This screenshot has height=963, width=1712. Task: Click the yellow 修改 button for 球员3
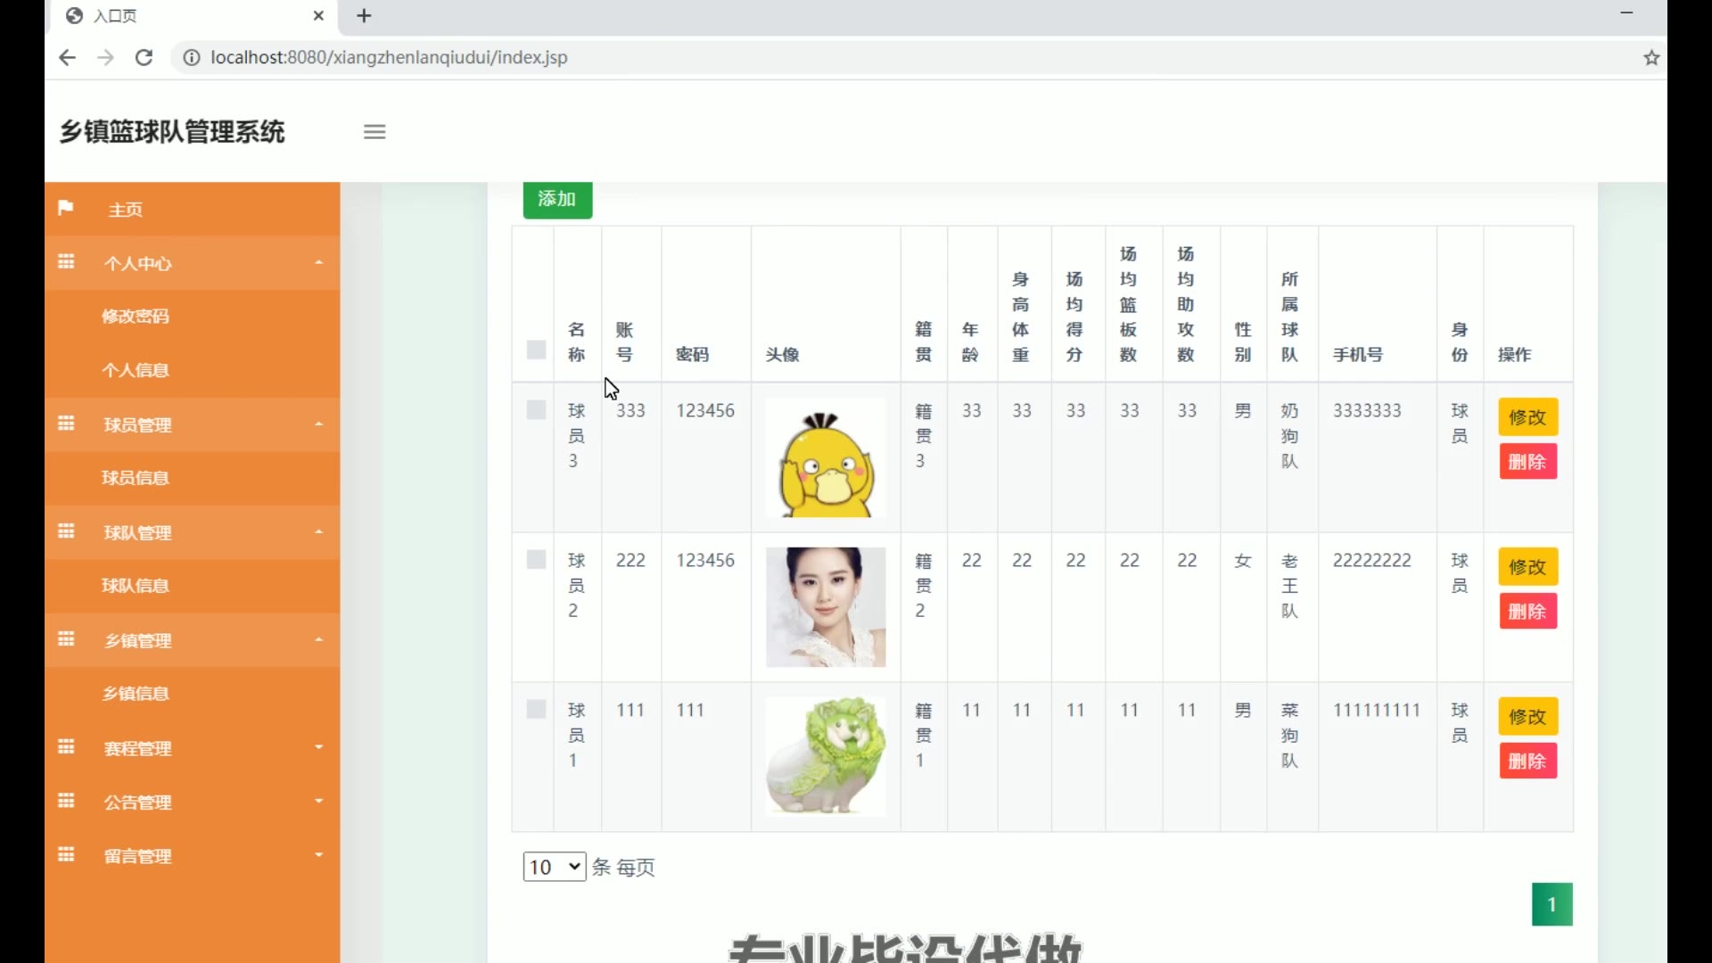pyautogui.click(x=1527, y=417)
